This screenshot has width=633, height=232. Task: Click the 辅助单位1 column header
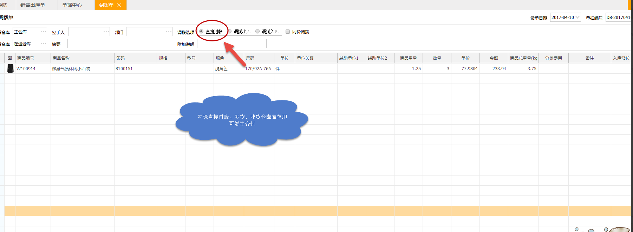coord(352,58)
